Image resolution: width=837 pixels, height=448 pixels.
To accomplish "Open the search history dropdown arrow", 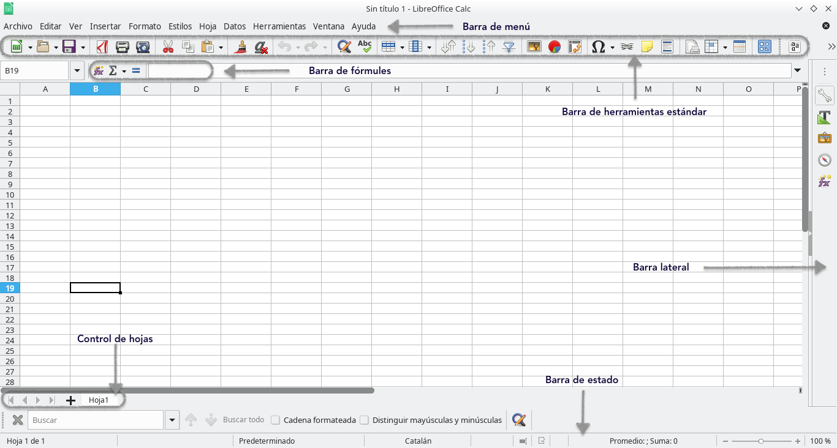I will [x=172, y=420].
